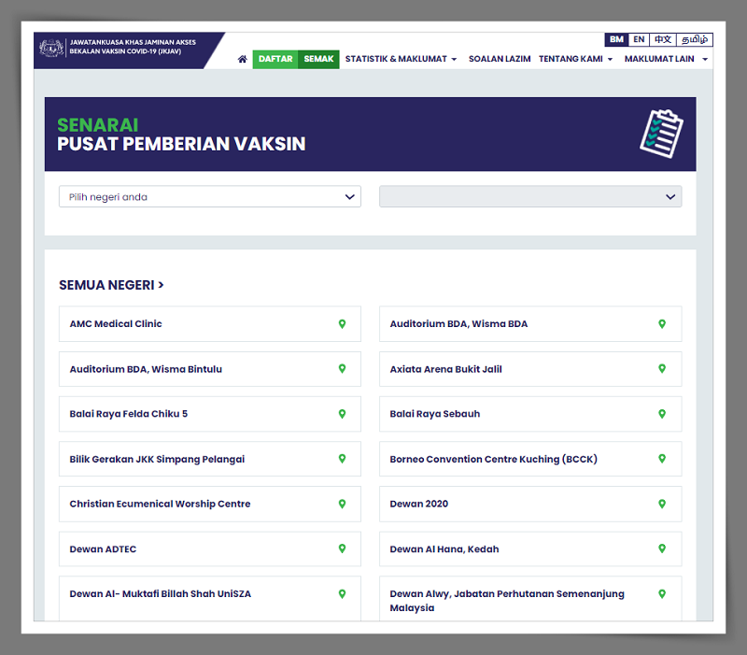Select Auditorium BDA, Wisma Bintulu entry
Image resolution: width=747 pixels, height=655 pixels.
tap(146, 369)
